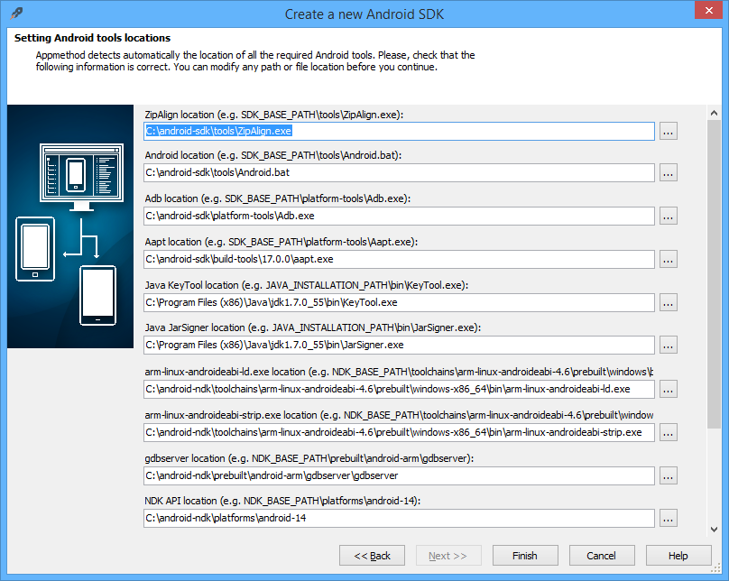
Task: Focus the Adb location path field
Action: (x=398, y=217)
